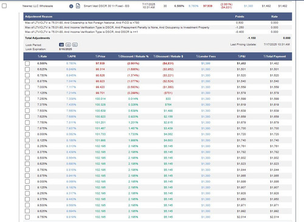Click $2,014 in the Total Payment column

[274, 217]
